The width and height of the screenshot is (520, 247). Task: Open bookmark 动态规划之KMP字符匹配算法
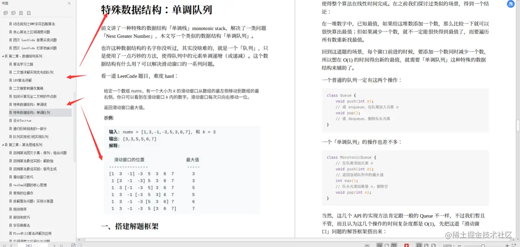coord(34,24)
